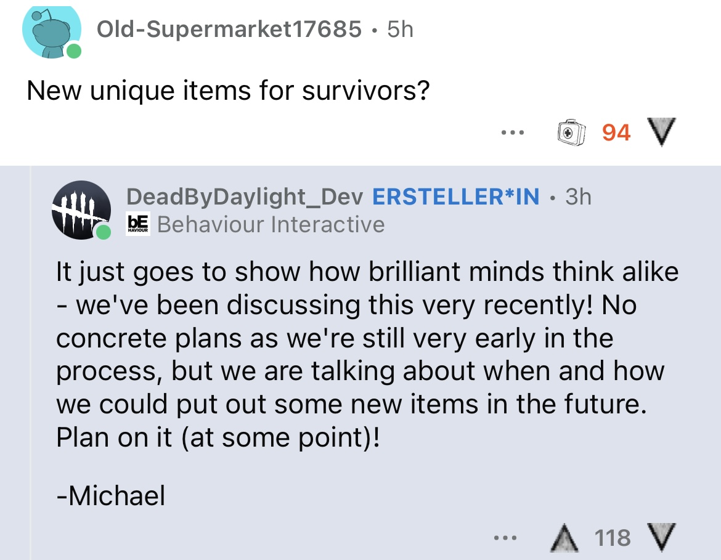Screen dimensions: 721x560
Task: Tap the username Old-Supermarket17685
Action: click(x=229, y=30)
